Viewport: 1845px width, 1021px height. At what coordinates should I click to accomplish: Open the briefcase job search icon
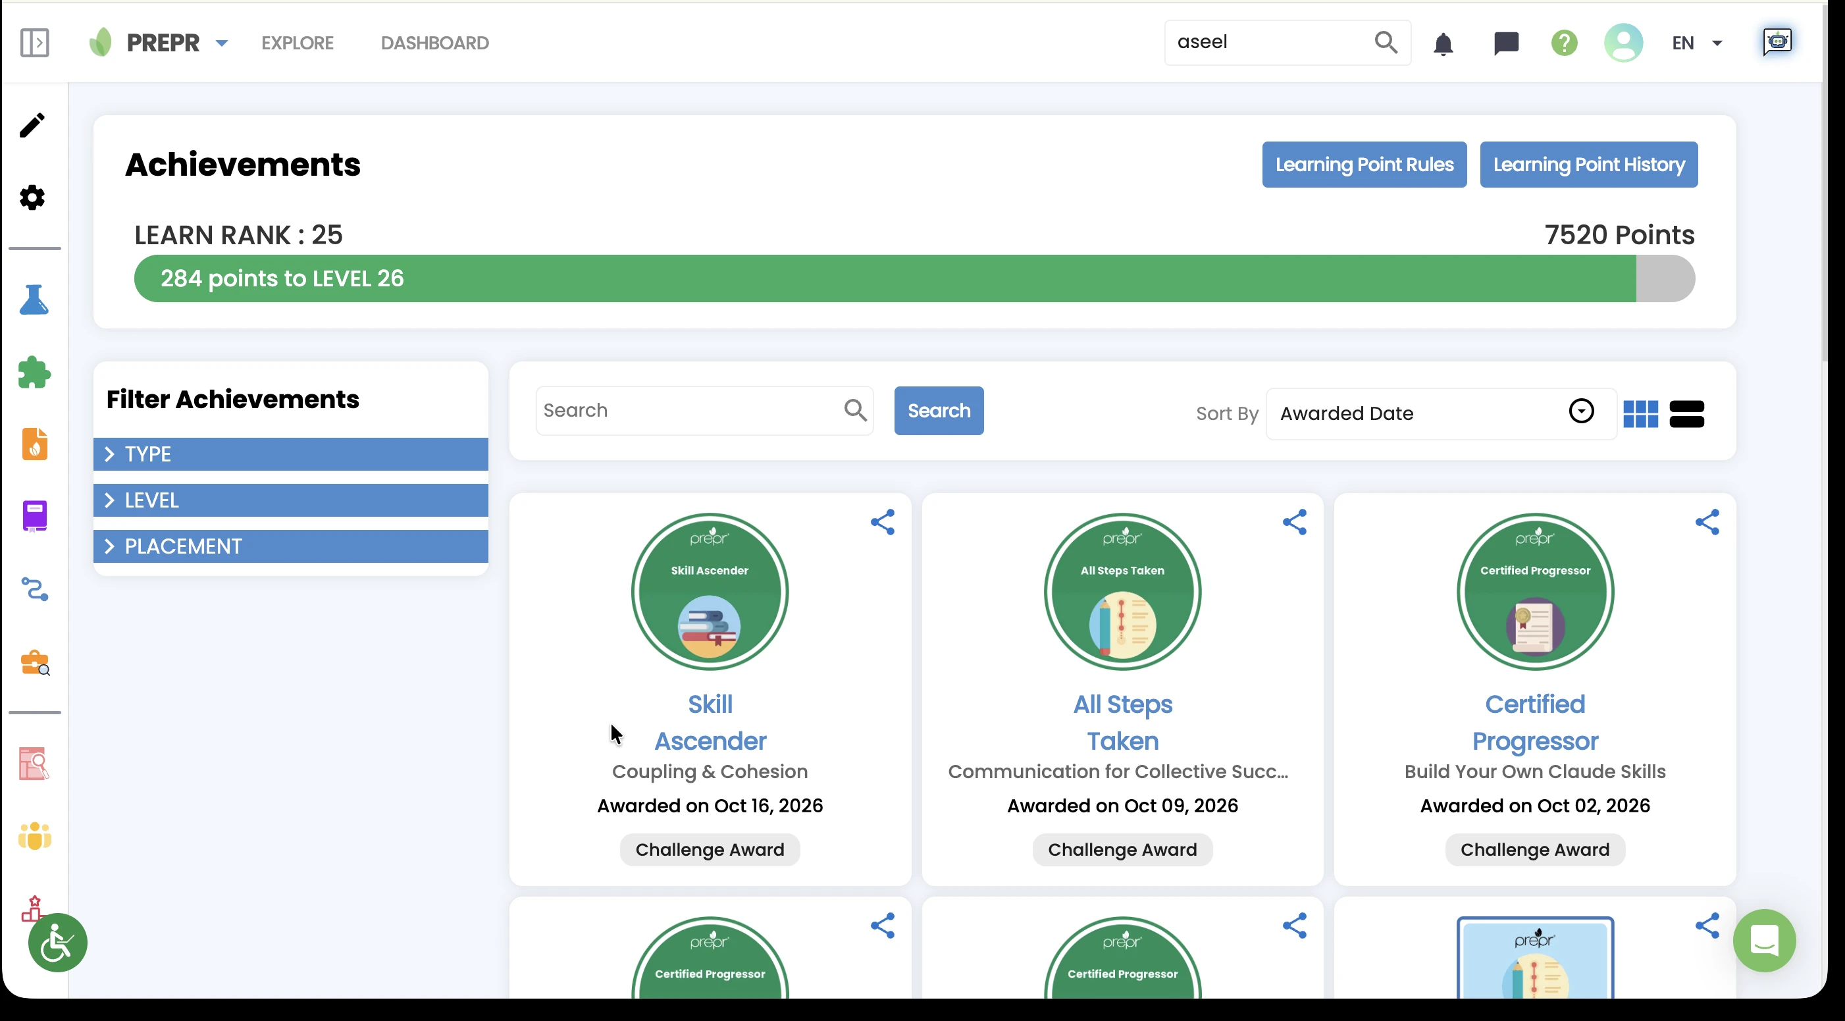pos(35,663)
